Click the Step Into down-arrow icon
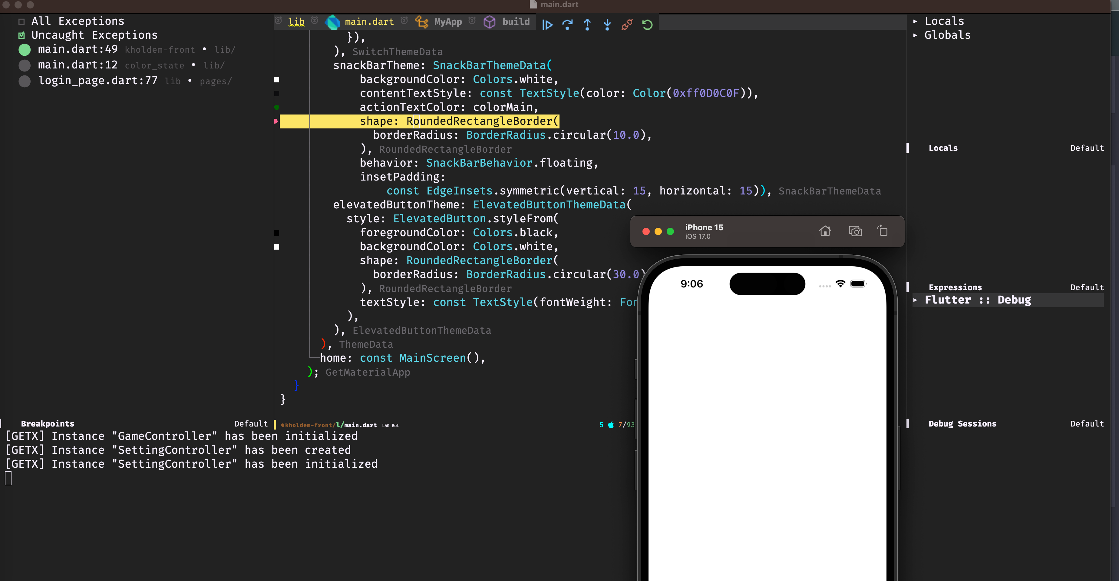 click(607, 25)
